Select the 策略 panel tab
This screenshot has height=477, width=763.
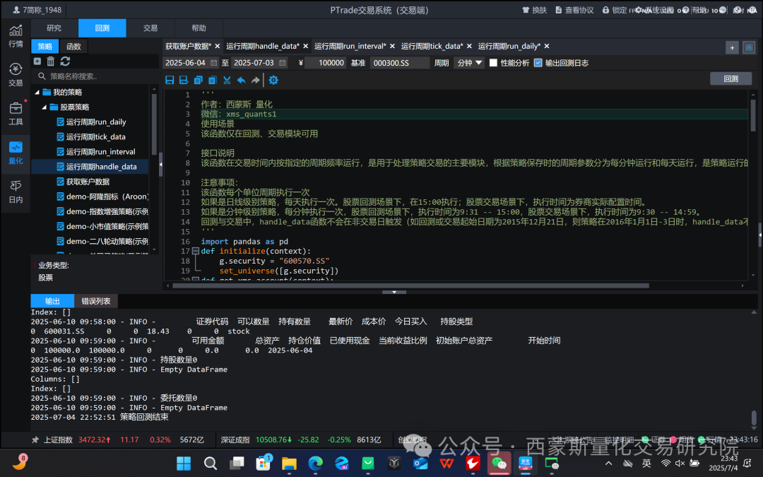[45, 46]
